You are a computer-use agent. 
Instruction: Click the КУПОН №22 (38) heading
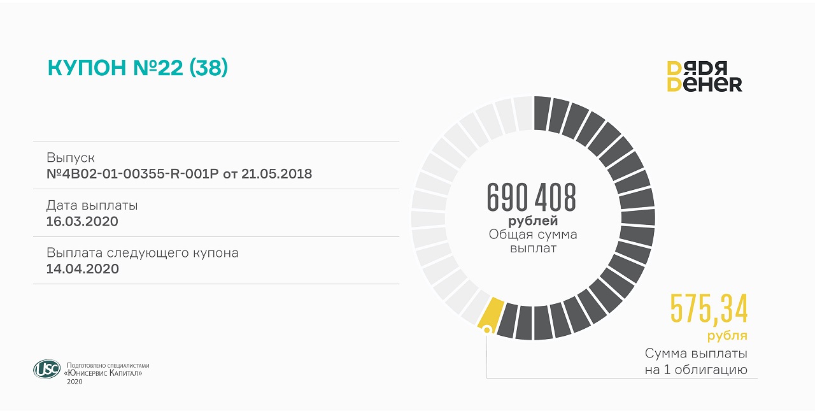[138, 68]
